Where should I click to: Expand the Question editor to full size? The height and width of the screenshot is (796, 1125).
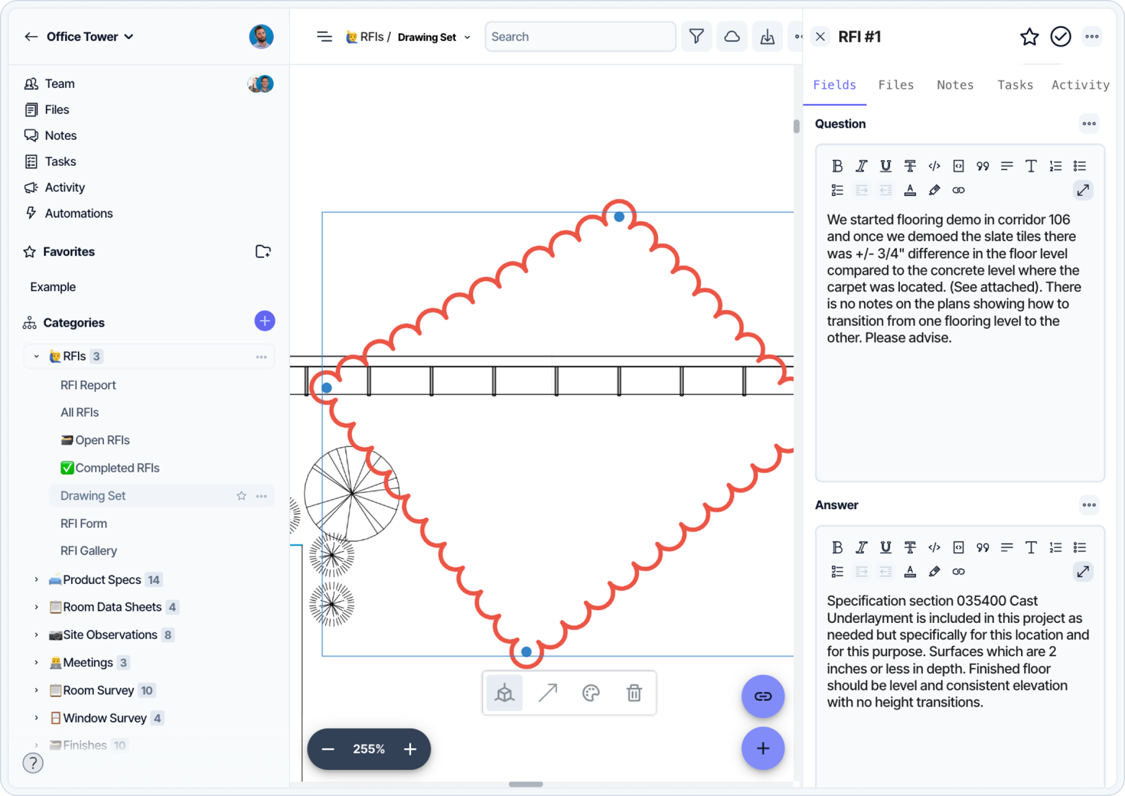click(1083, 190)
